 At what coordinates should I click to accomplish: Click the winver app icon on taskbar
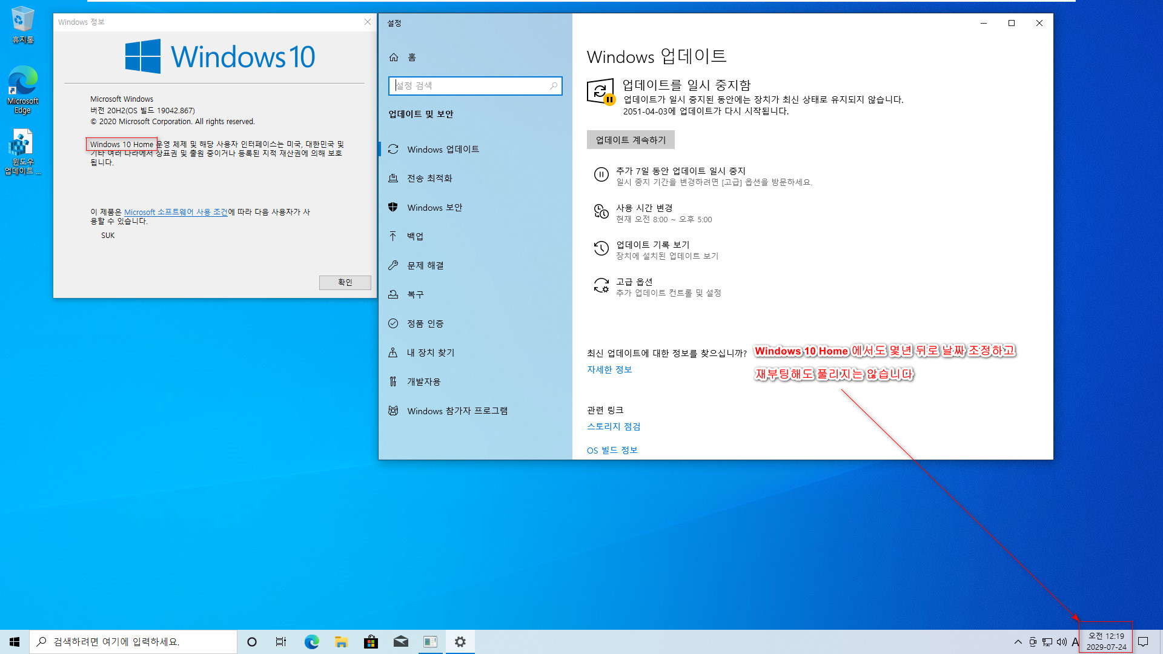click(x=430, y=642)
